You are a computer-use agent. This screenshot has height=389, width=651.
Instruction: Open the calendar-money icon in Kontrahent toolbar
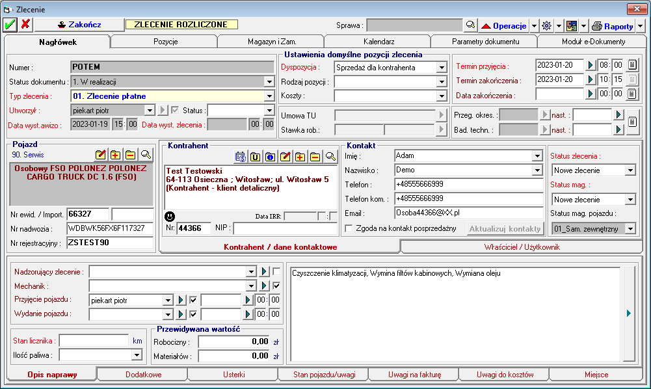[240, 156]
